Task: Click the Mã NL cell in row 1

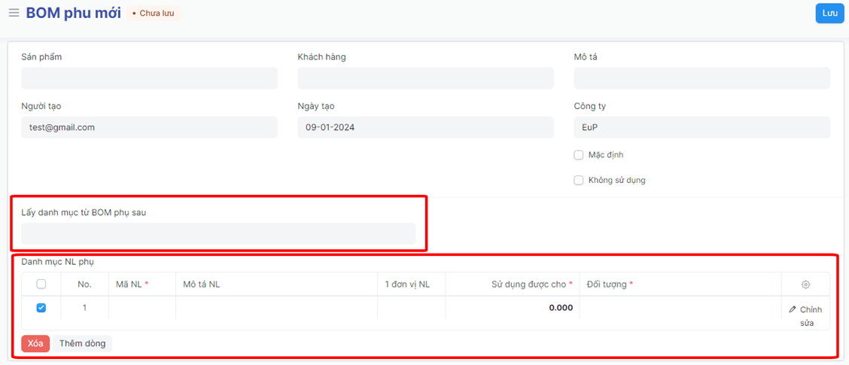Action: coord(142,308)
